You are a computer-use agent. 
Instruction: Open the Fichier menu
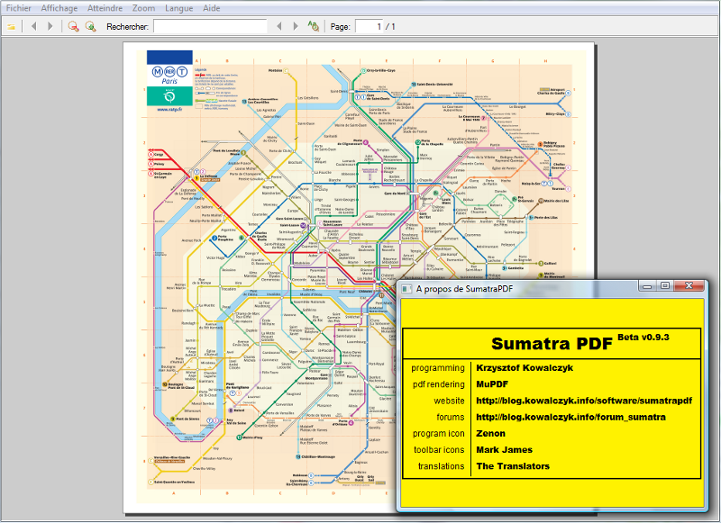pyautogui.click(x=18, y=8)
